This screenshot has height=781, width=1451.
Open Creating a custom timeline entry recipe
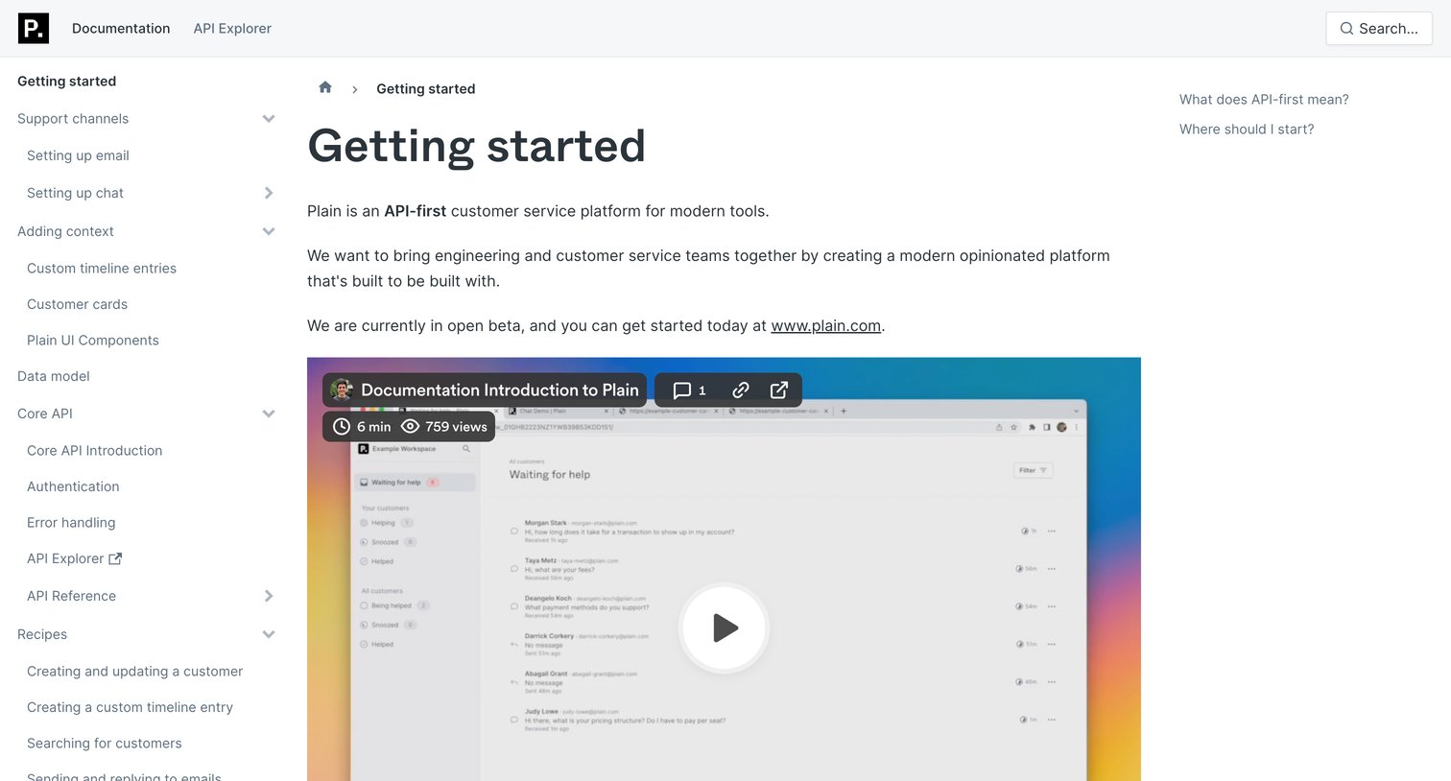(131, 707)
